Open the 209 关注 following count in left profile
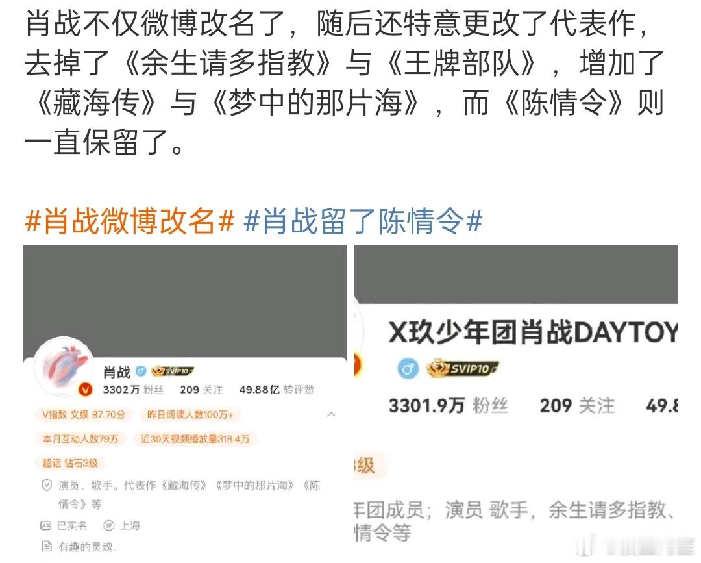Image resolution: width=701 pixels, height=563 pixels. pyautogui.click(x=201, y=390)
